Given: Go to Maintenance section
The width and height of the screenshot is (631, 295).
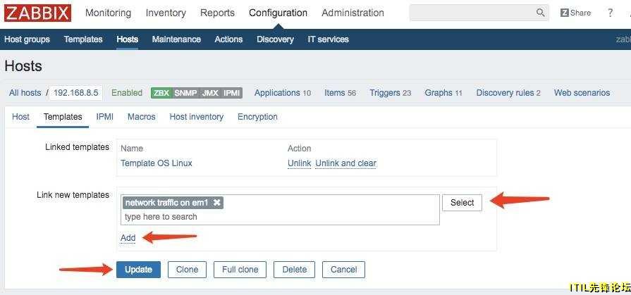Looking at the screenshot, I should tap(176, 39).
